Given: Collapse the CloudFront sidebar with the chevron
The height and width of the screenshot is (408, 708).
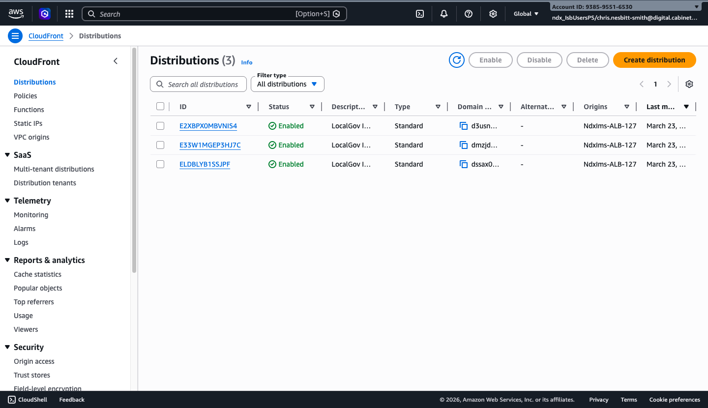Looking at the screenshot, I should coord(116,61).
